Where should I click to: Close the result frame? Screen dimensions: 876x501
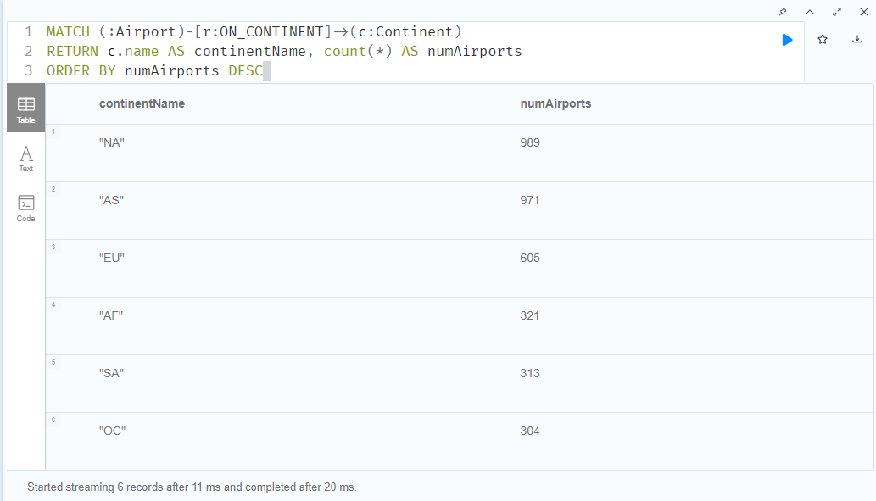(x=864, y=12)
